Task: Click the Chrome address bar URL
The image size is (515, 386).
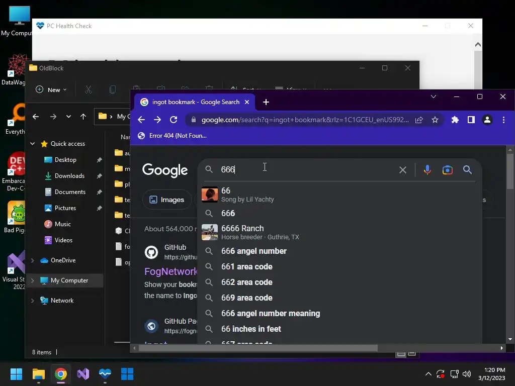Action: coord(305,120)
